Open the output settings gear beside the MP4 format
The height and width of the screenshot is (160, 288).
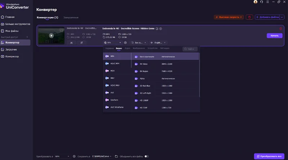pos(125,42)
